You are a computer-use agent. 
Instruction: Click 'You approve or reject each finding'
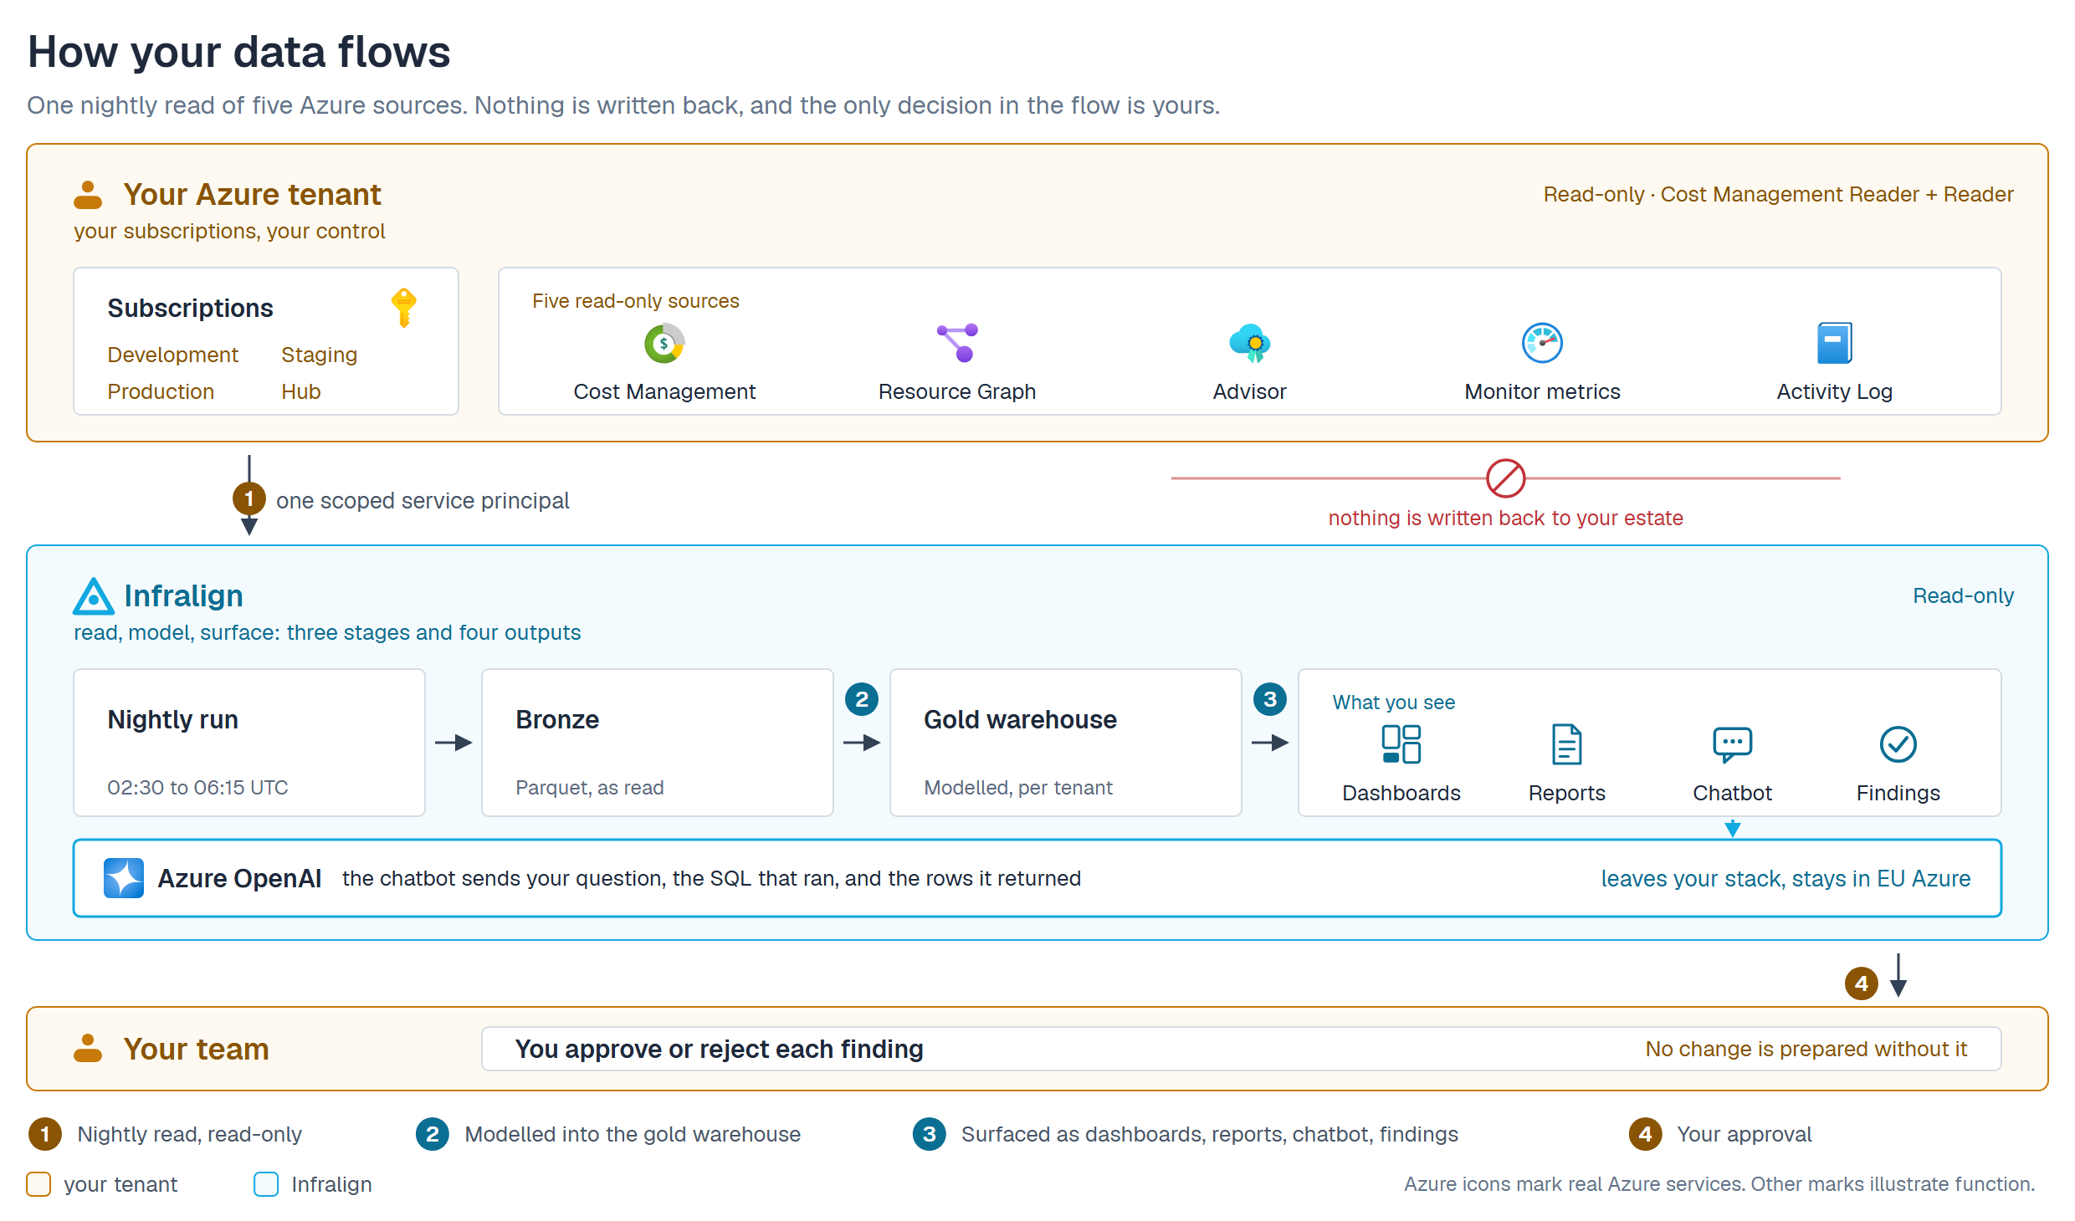(x=720, y=1049)
